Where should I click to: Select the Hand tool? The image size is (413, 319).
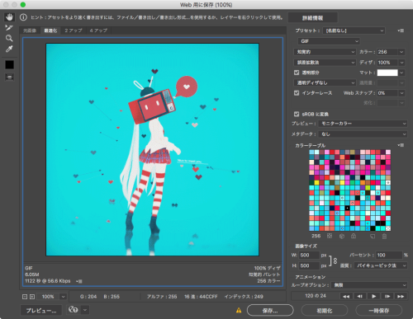click(9, 17)
